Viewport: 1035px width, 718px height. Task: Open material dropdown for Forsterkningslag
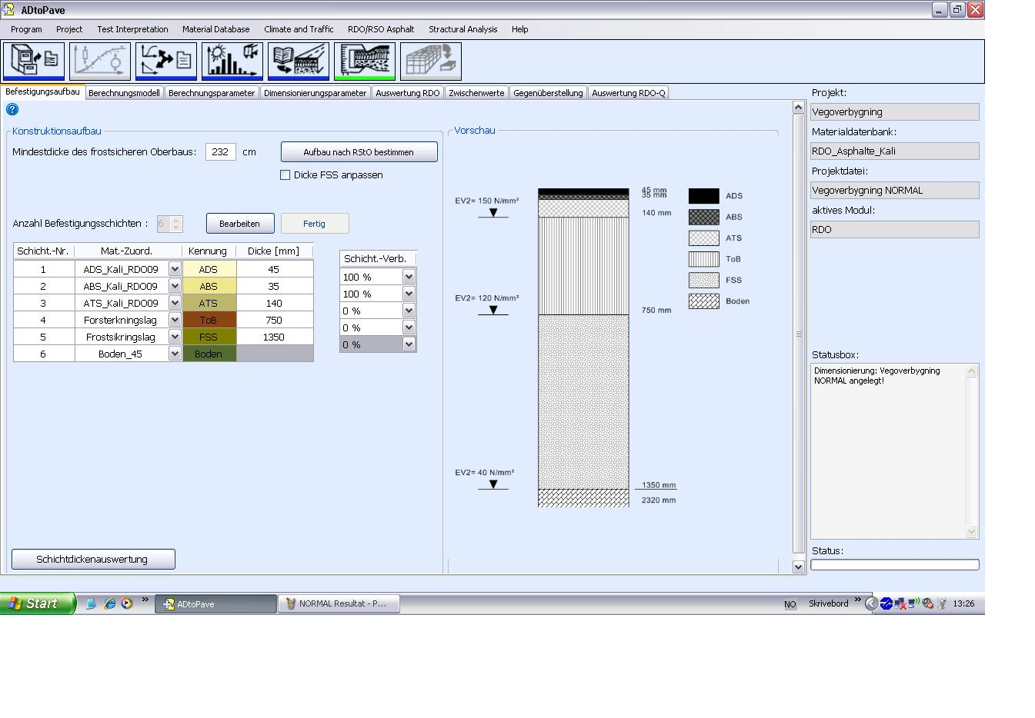175,320
